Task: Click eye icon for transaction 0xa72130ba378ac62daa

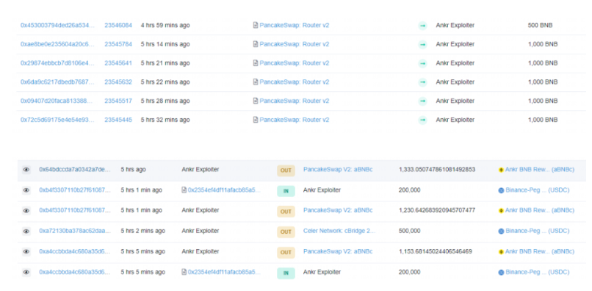Action: tap(26, 231)
